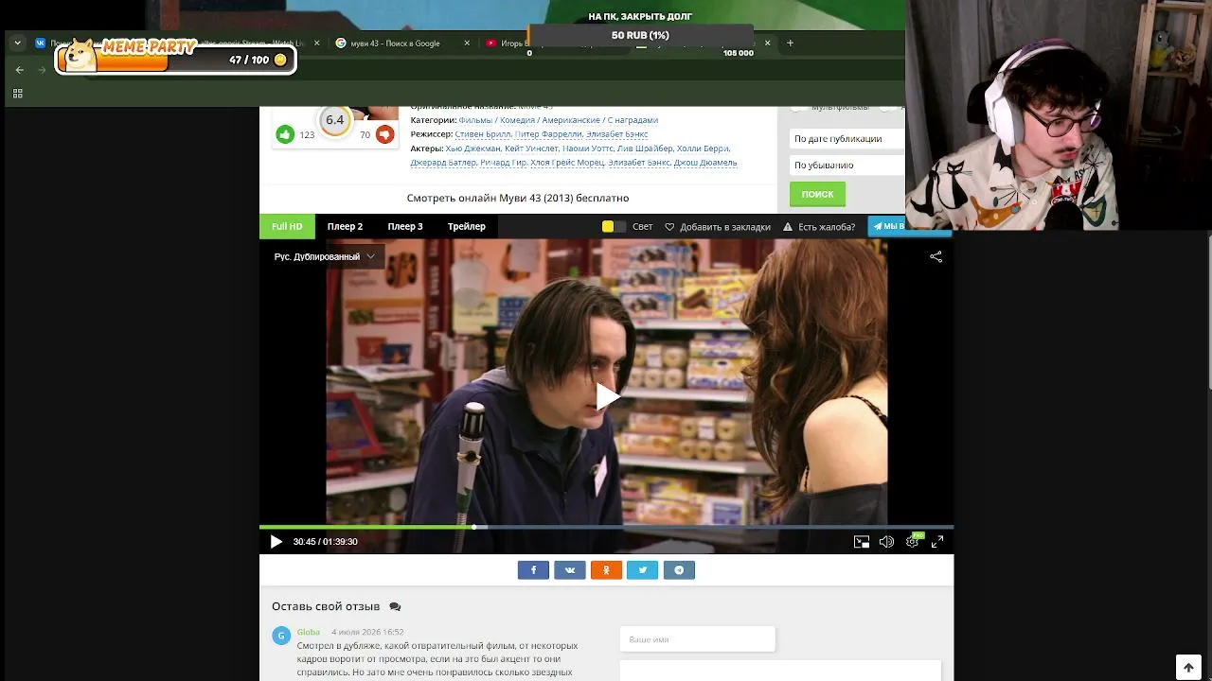Click the large center play button on the video
The height and width of the screenshot is (681, 1212).
(607, 397)
